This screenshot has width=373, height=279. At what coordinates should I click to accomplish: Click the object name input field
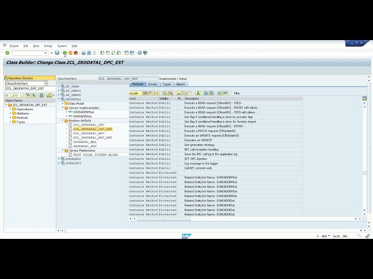(30, 88)
